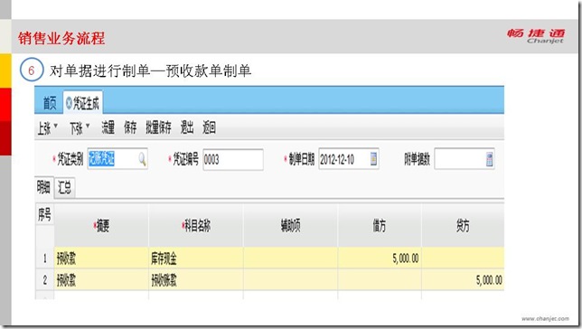Switch to the 明细 tab

[x=43, y=187]
